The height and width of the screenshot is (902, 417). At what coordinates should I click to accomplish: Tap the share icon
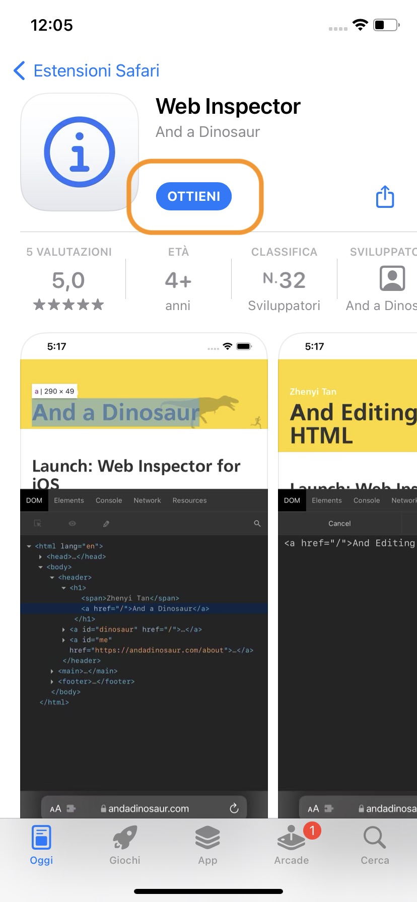coord(385,196)
